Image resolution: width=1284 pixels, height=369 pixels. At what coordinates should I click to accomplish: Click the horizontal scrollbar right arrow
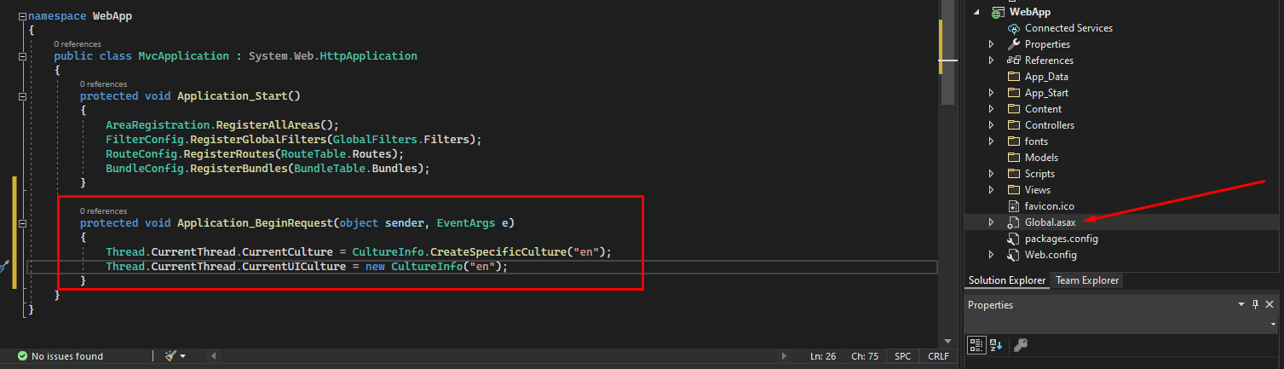coord(784,356)
